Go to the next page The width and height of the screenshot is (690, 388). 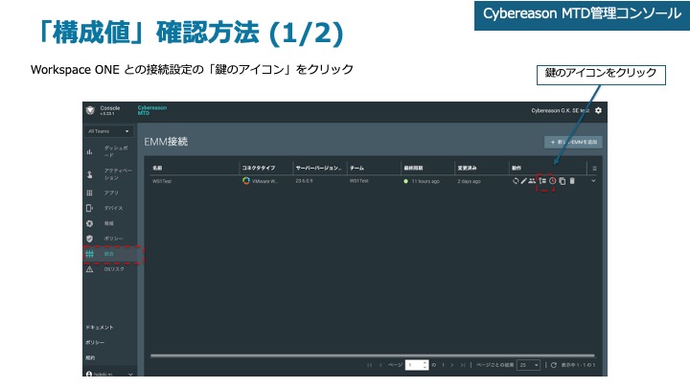click(452, 365)
